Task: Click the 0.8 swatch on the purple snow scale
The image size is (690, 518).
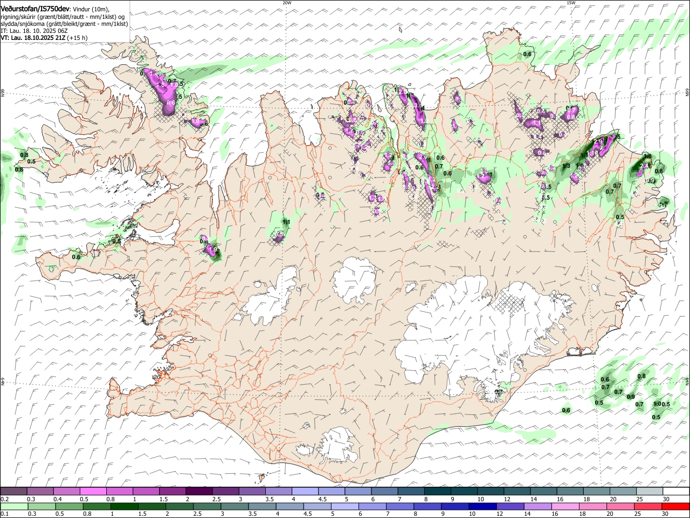Action: coord(119,492)
